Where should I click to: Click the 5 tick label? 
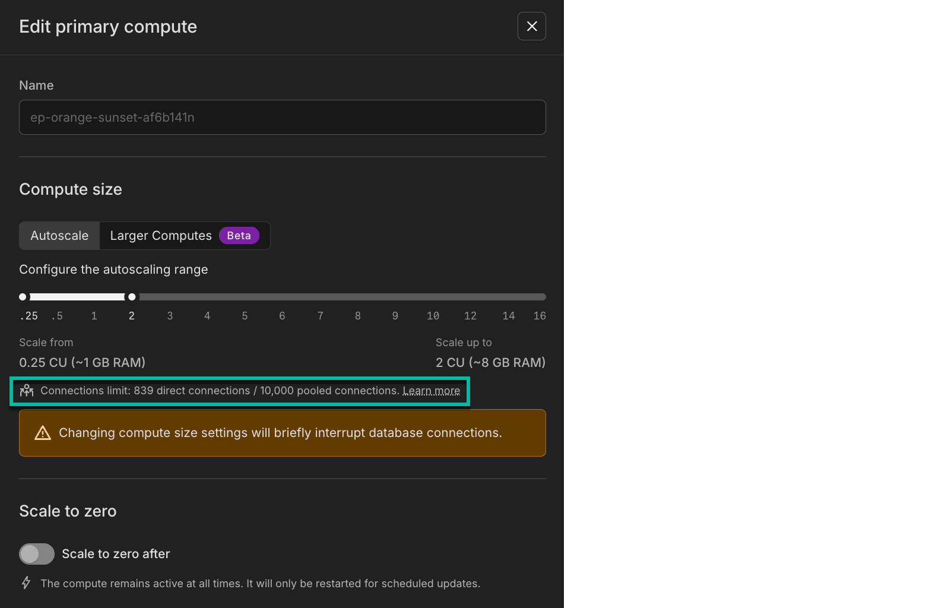(245, 316)
